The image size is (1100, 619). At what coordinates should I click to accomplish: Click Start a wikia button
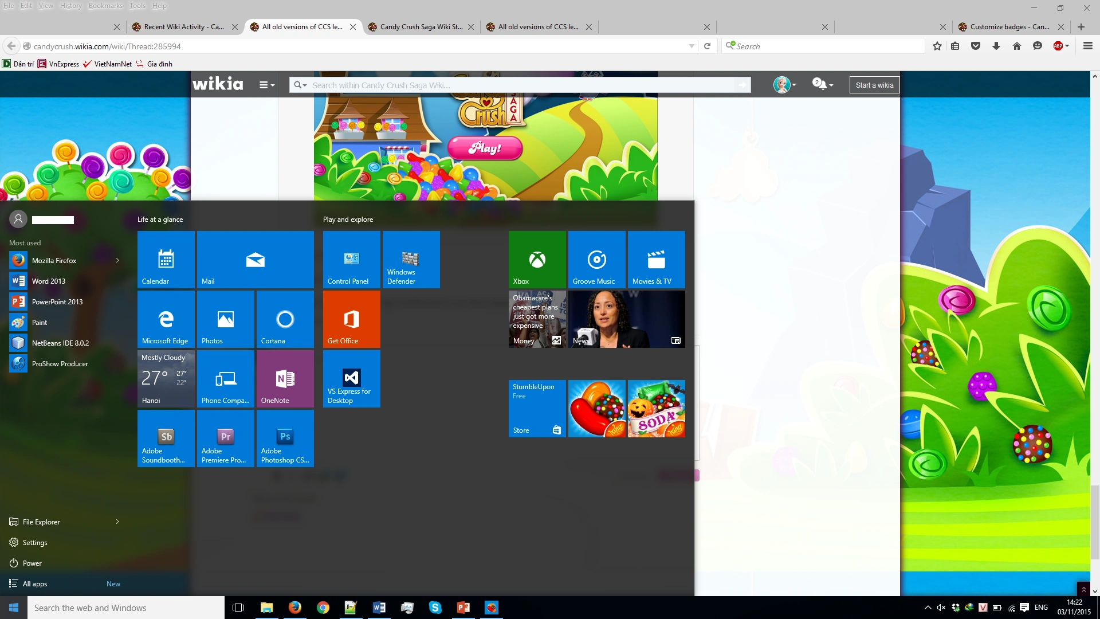874,85
